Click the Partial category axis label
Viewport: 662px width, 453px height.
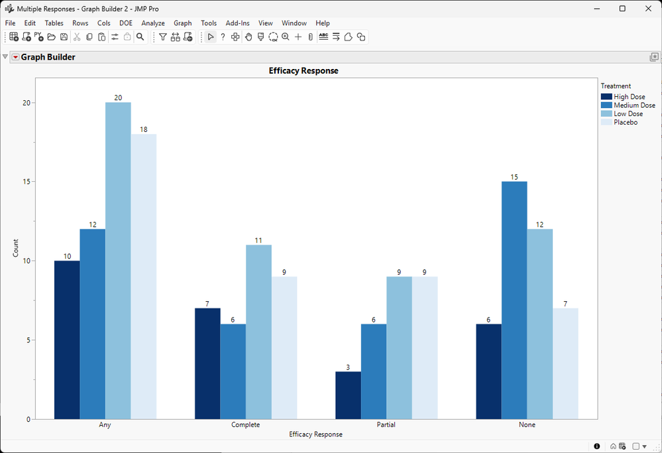click(386, 424)
